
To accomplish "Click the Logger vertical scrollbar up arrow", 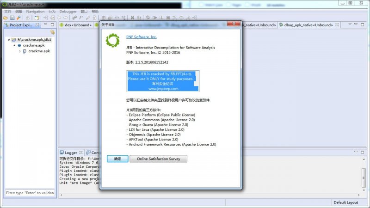I will [364, 159].
